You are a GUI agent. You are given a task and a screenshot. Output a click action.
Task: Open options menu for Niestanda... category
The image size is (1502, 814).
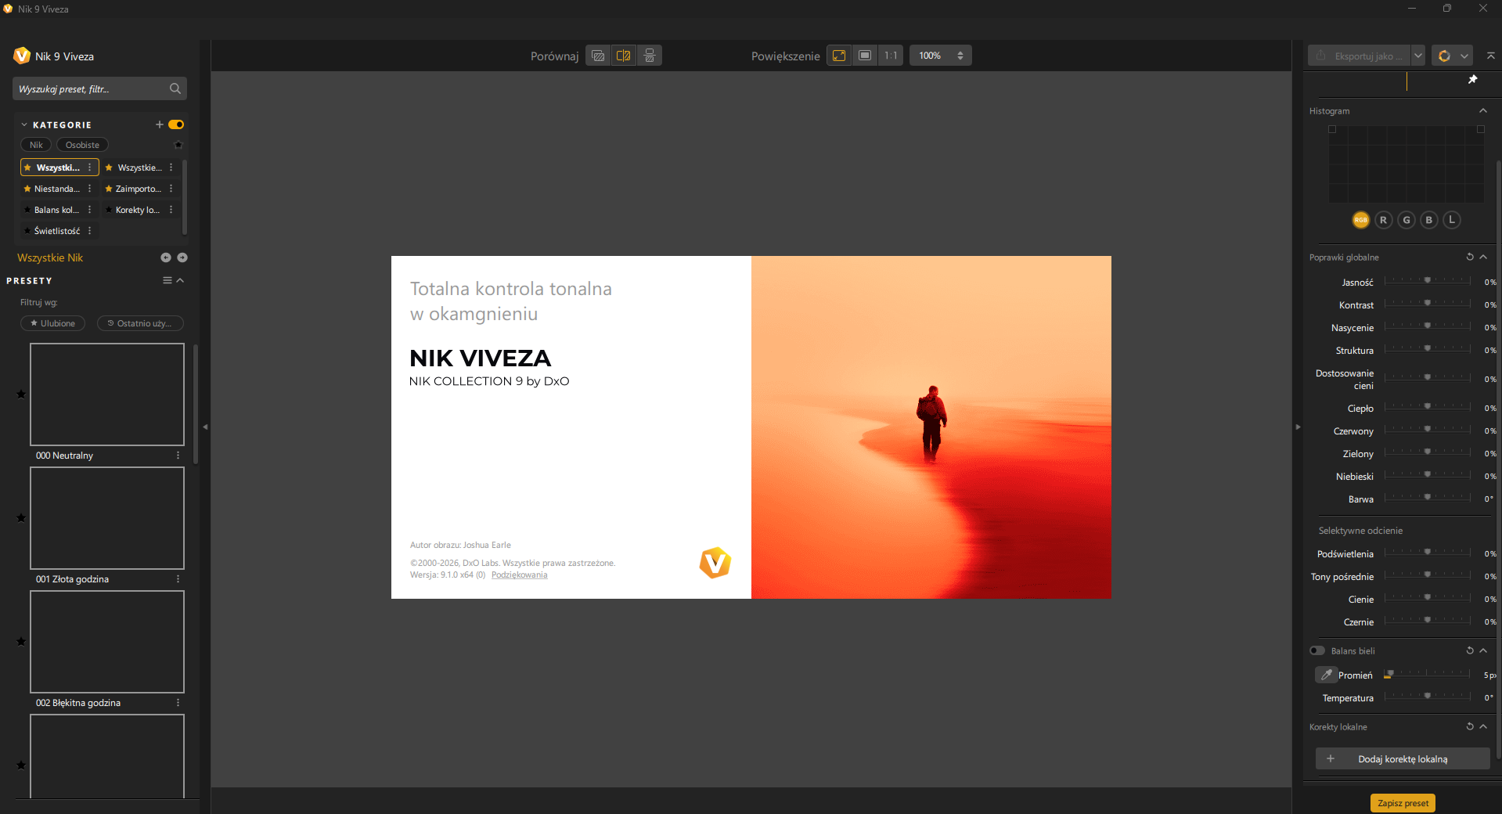[x=90, y=189]
